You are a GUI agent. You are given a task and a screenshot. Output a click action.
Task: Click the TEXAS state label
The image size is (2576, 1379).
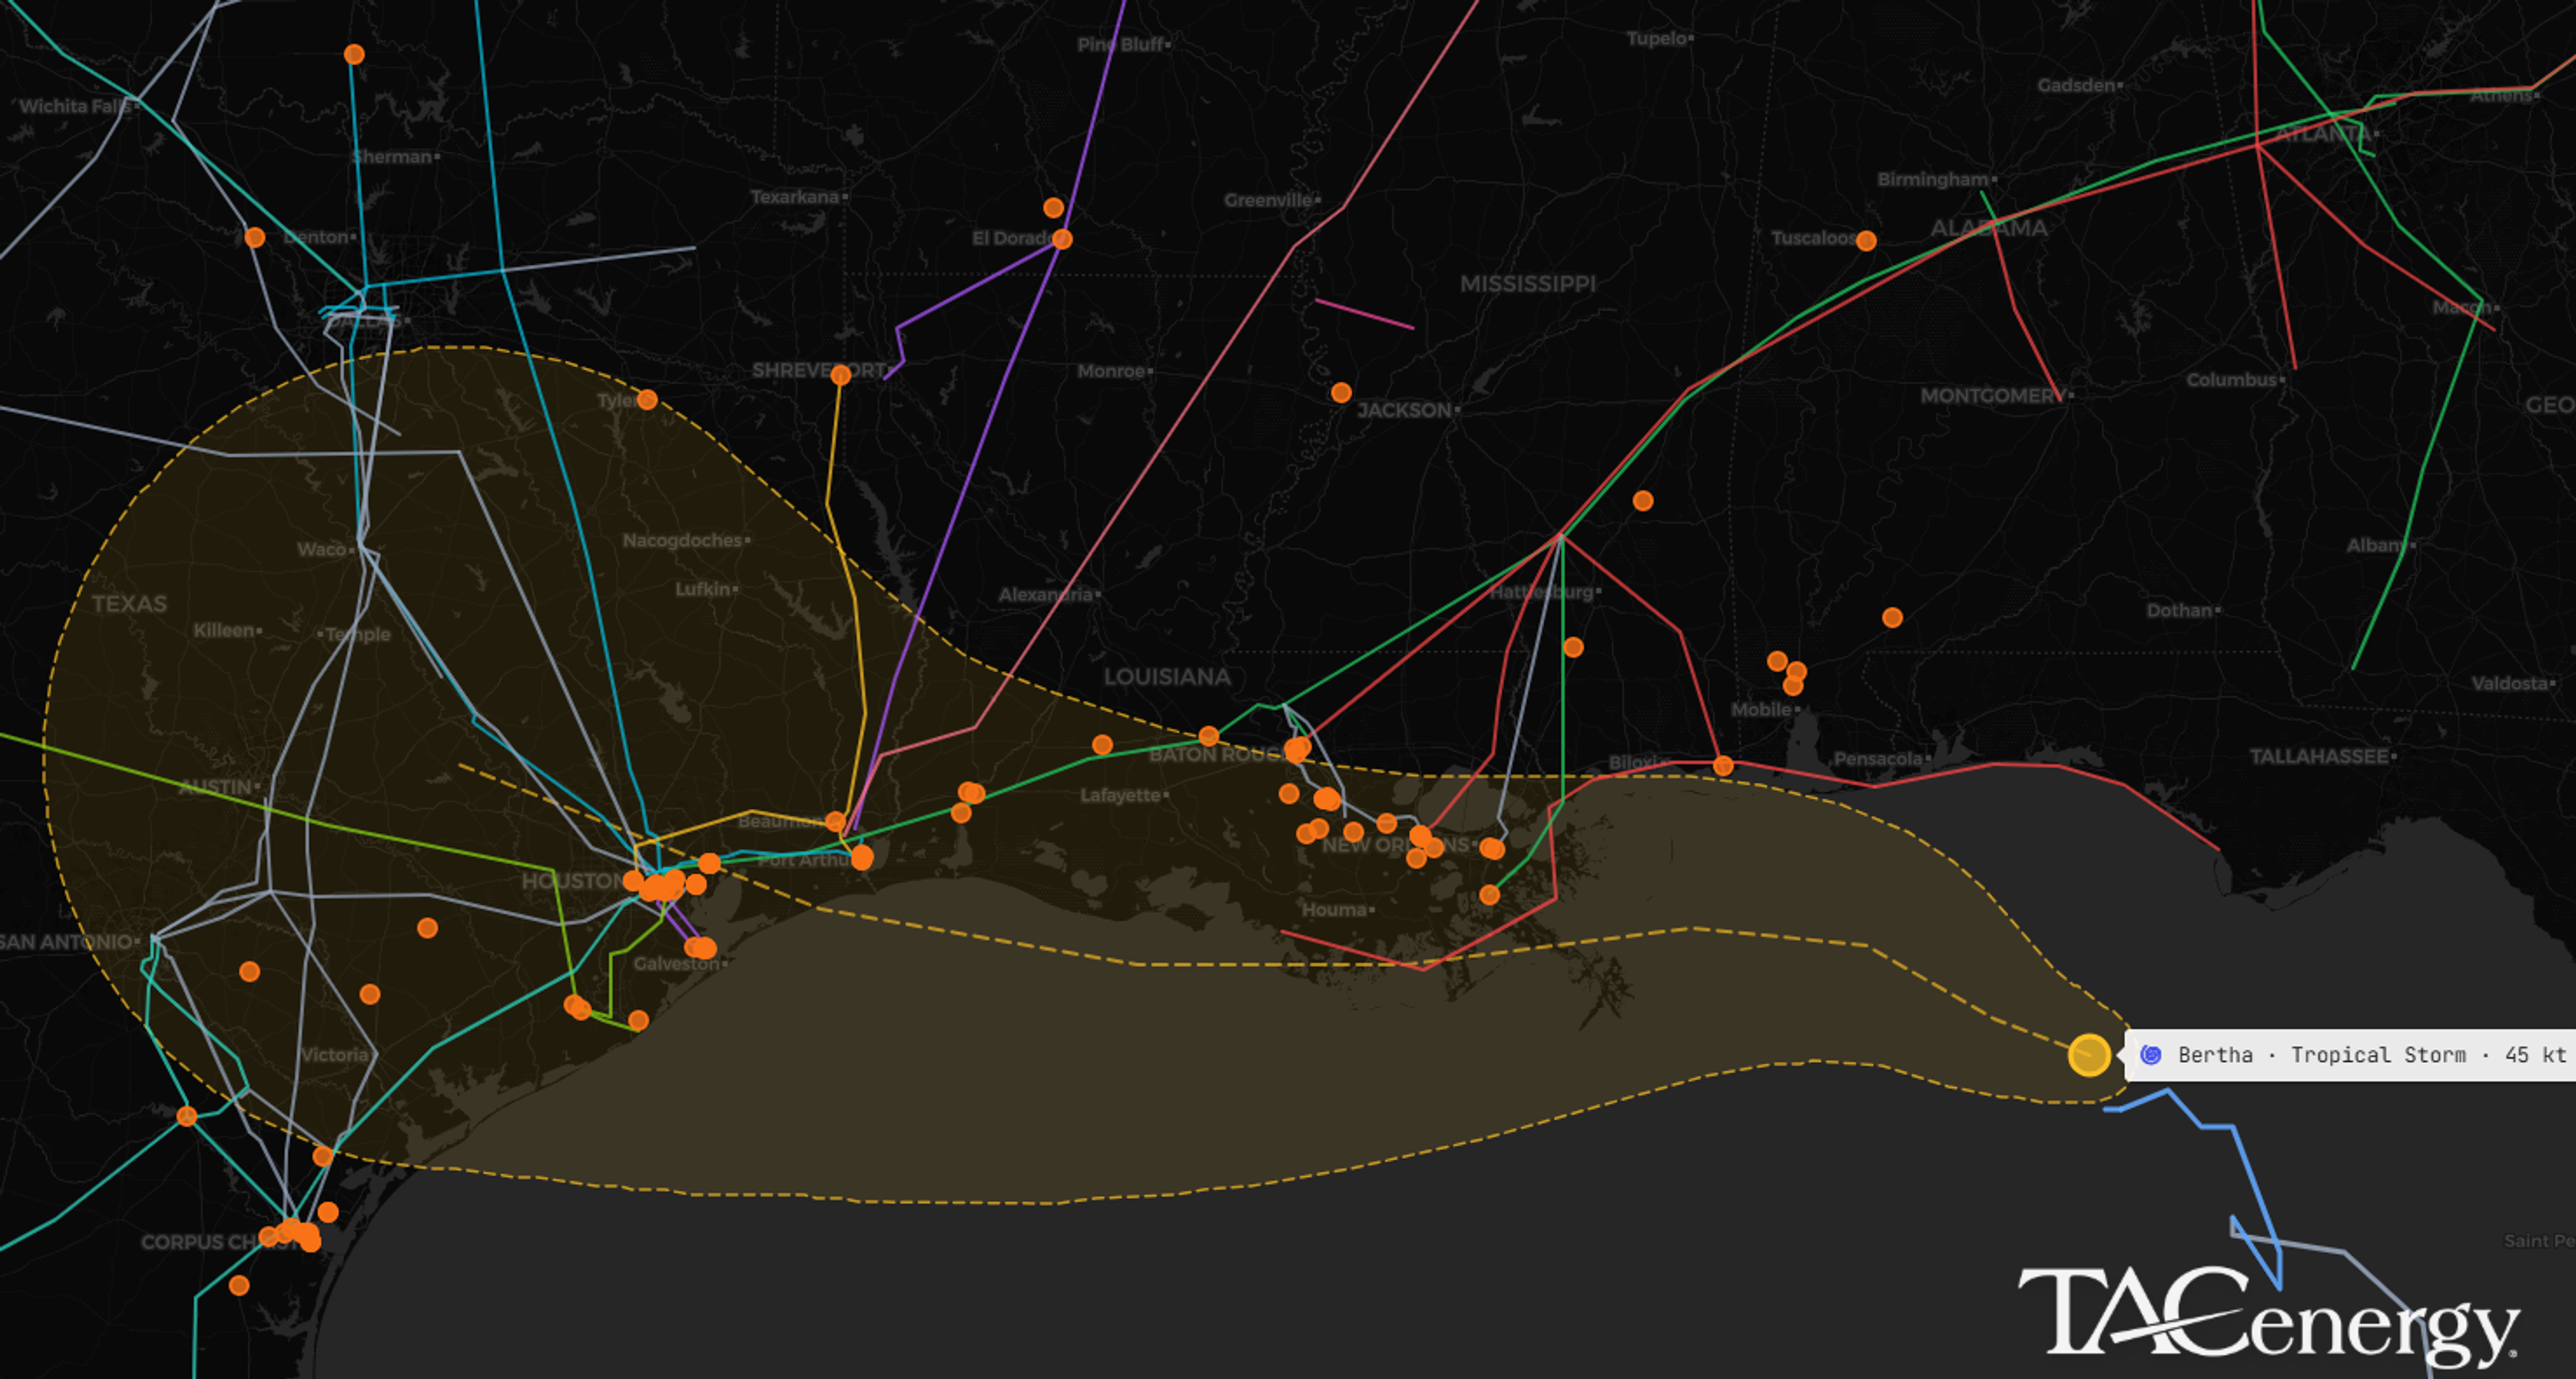click(x=130, y=604)
